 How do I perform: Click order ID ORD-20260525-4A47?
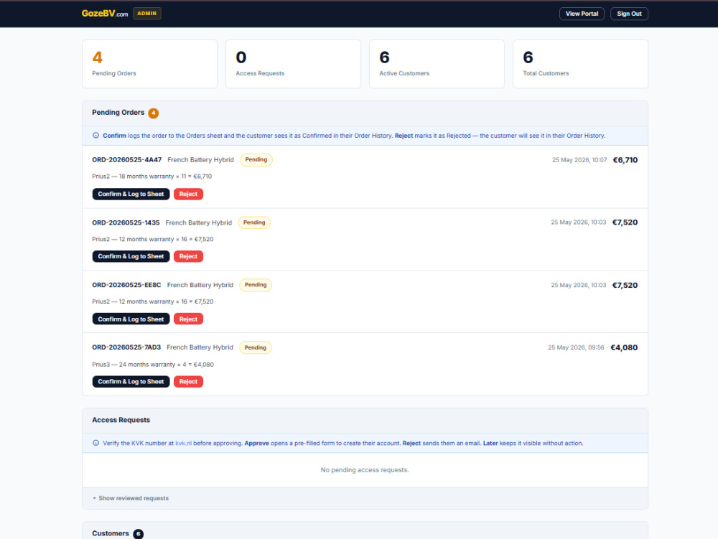[x=127, y=159]
